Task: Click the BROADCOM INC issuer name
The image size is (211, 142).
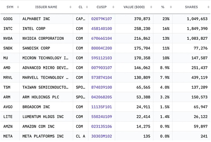Action: pos(36,107)
